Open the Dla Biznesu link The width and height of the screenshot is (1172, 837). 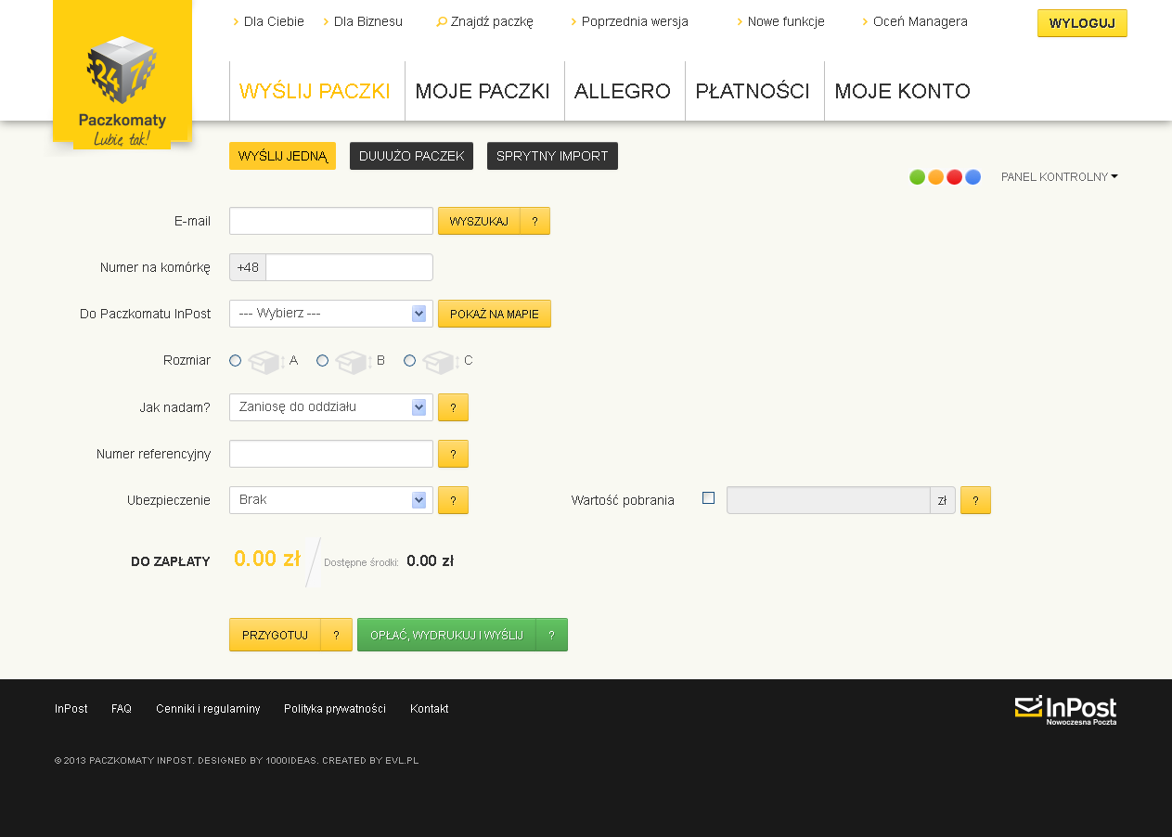click(x=367, y=21)
